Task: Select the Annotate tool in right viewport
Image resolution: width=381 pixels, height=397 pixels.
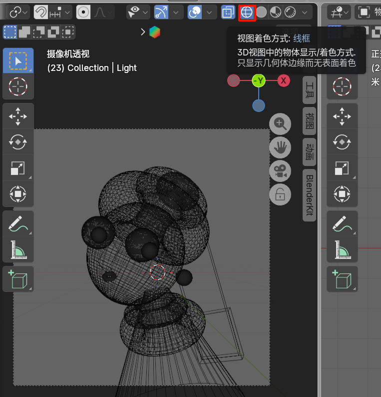Action: pos(342,224)
